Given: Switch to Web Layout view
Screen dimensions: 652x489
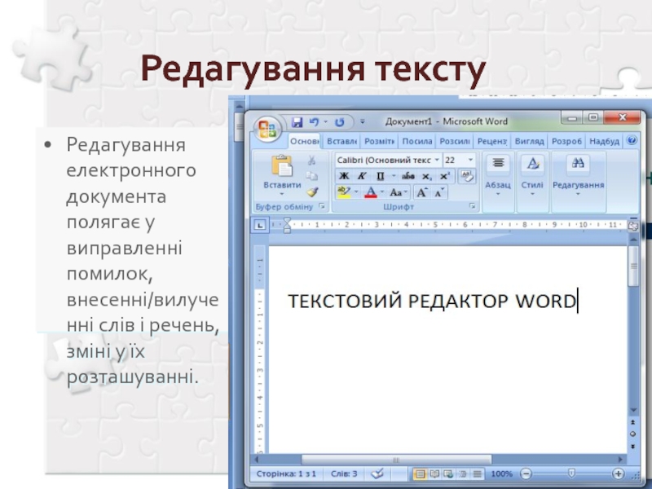Looking at the screenshot, I should point(448,474).
